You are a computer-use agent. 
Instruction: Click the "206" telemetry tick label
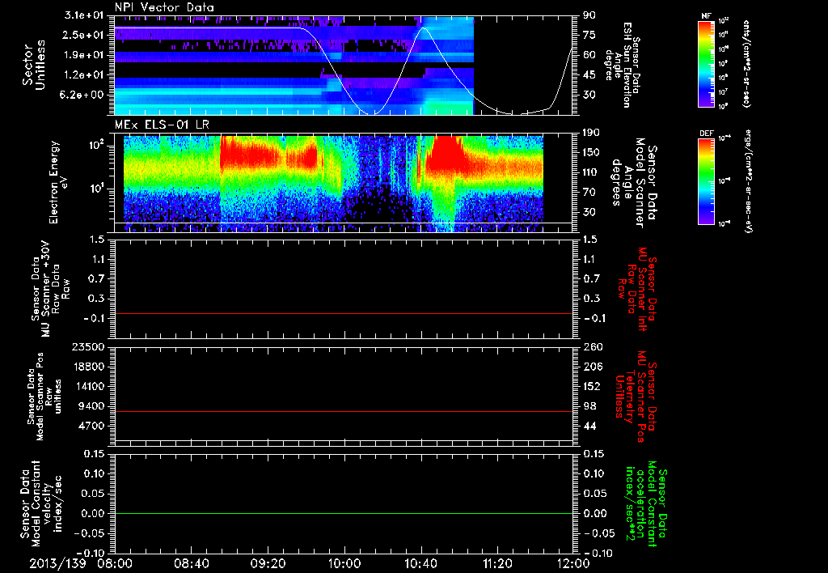pos(593,367)
